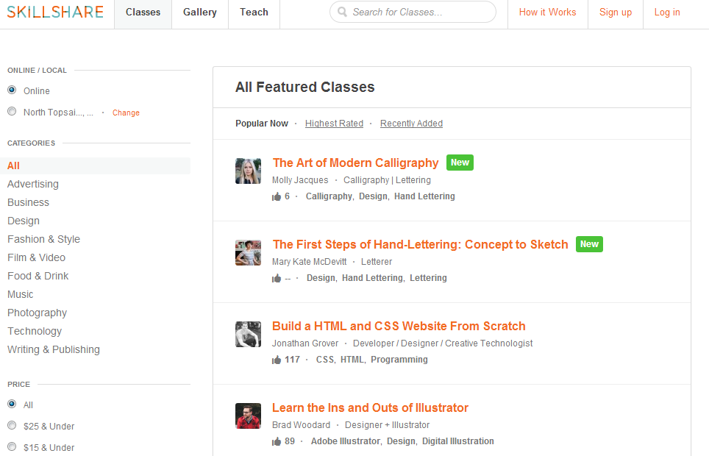Open The Art of Modern Calligraphy class
Screen dimensions: 709x456
click(355, 163)
